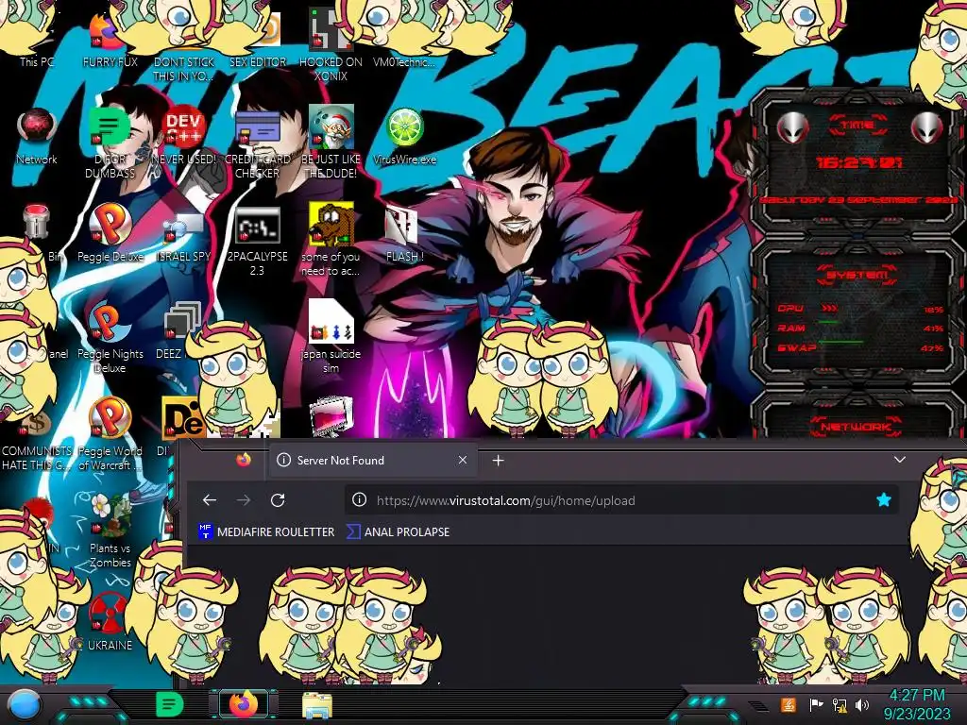Open the taskbar clock showing 4:27 PM
The height and width of the screenshot is (725, 967).
pos(917,704)
